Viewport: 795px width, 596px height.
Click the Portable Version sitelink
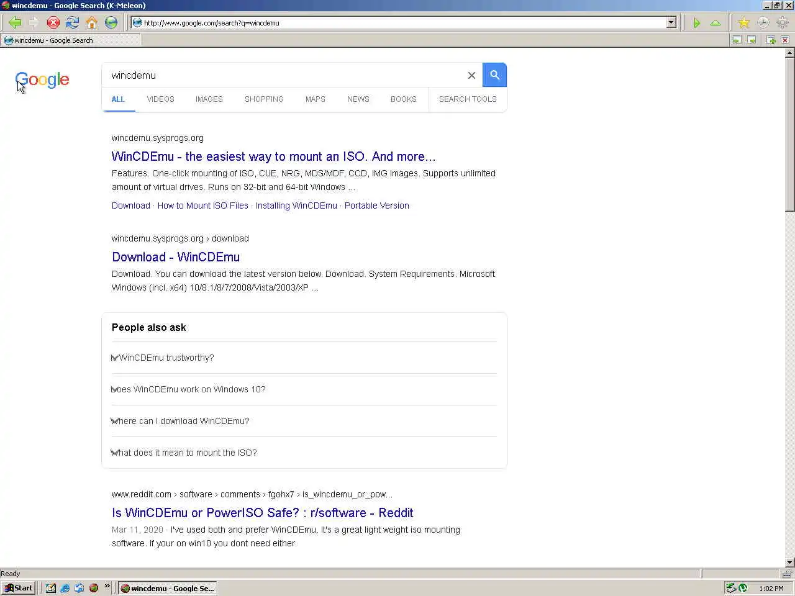(377, 205)
